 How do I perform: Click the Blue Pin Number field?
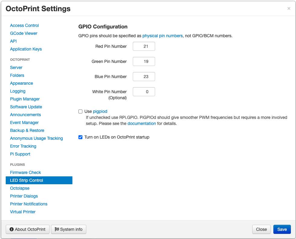[144, 77]
